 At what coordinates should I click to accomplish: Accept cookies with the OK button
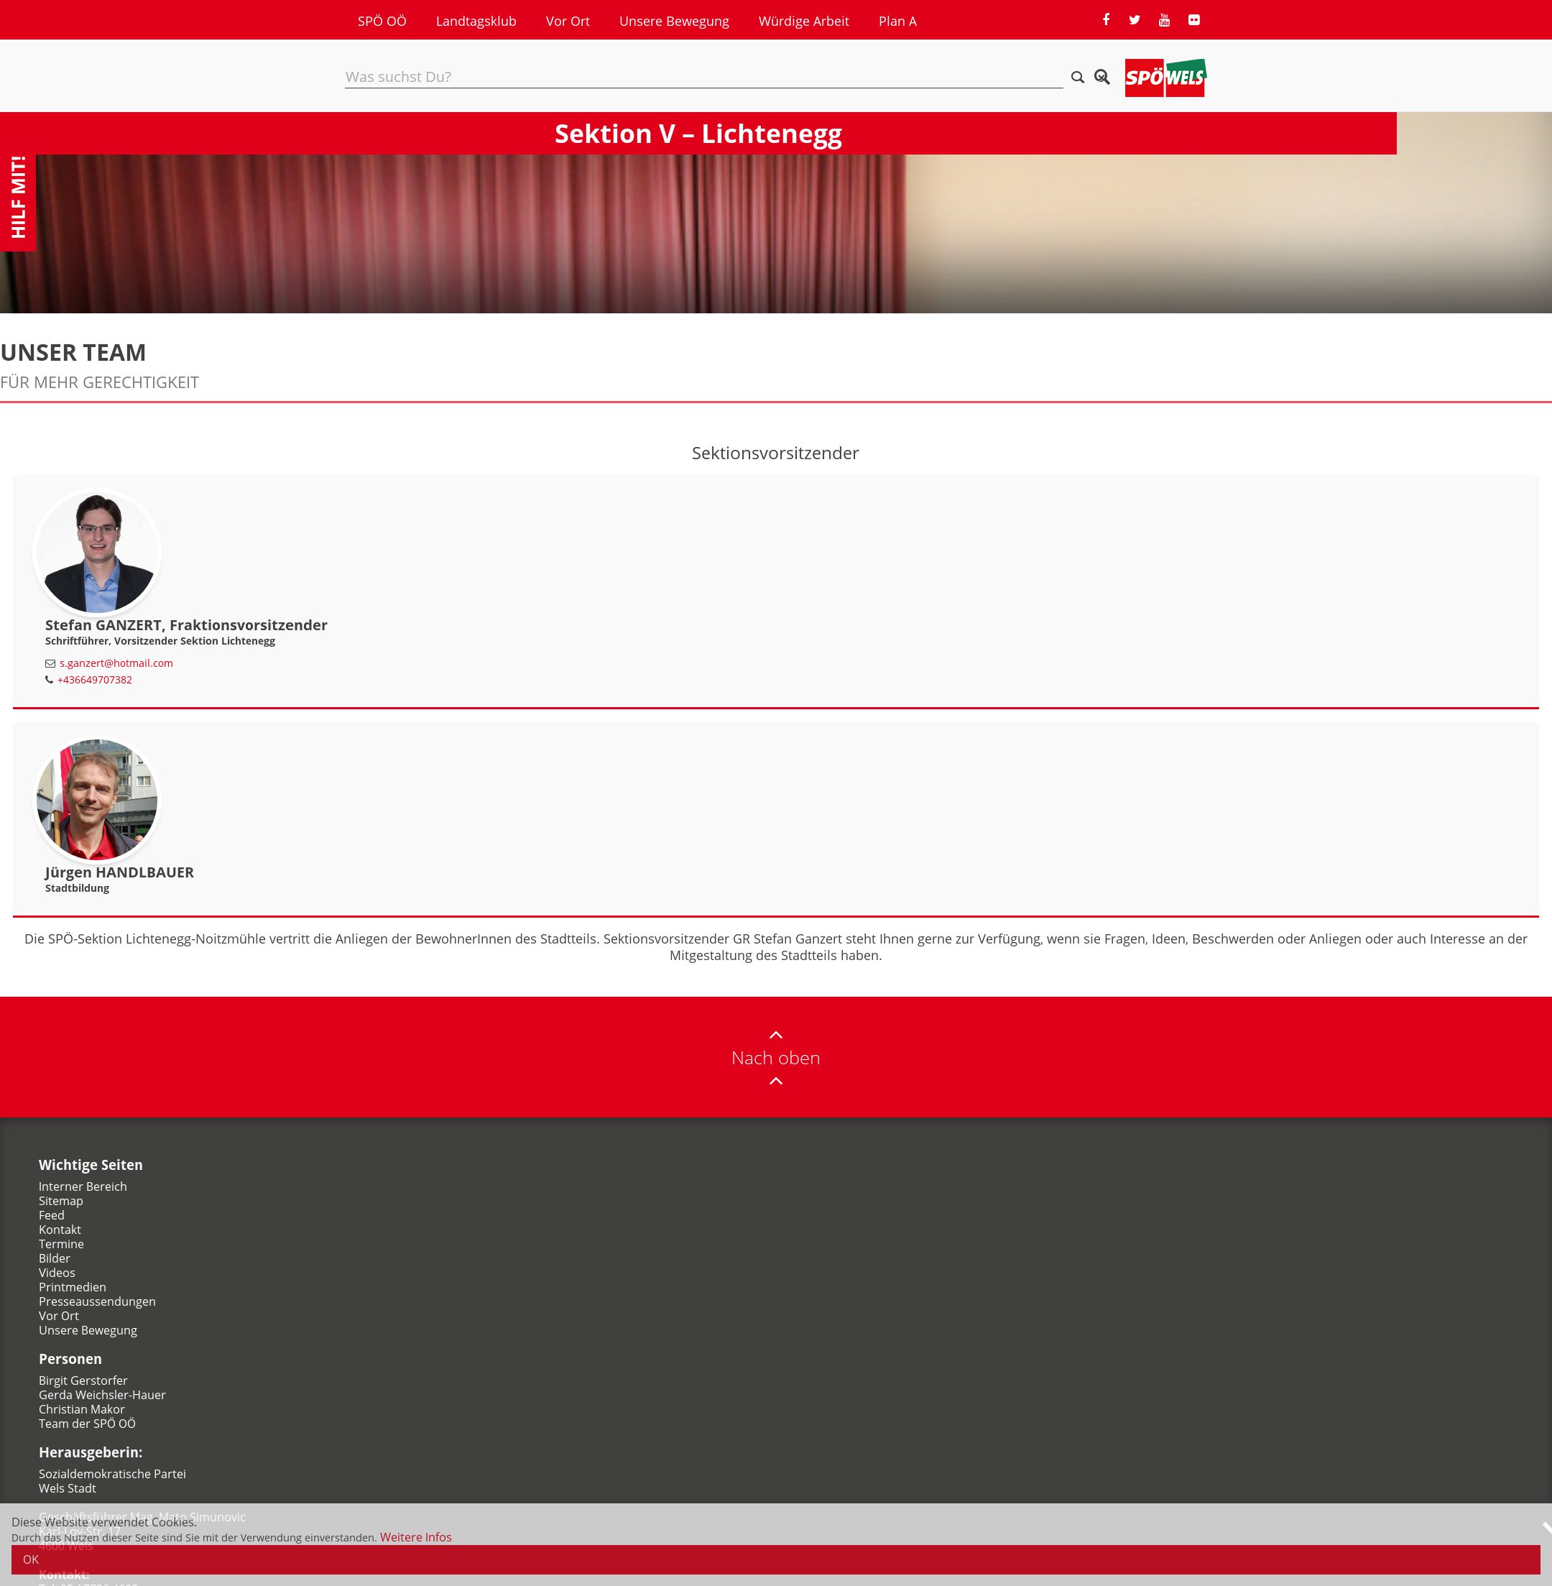pos(775,1559)
